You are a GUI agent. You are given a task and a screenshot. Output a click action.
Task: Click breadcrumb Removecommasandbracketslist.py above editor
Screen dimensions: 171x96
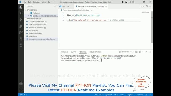[76, 10]
